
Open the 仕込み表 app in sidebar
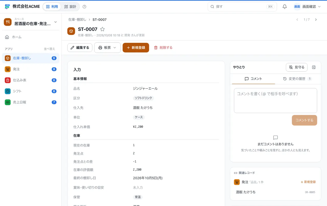(31, 80)
